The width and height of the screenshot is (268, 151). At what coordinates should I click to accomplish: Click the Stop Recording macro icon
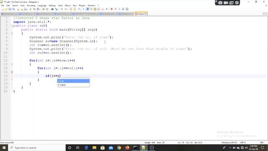[116, 9]
